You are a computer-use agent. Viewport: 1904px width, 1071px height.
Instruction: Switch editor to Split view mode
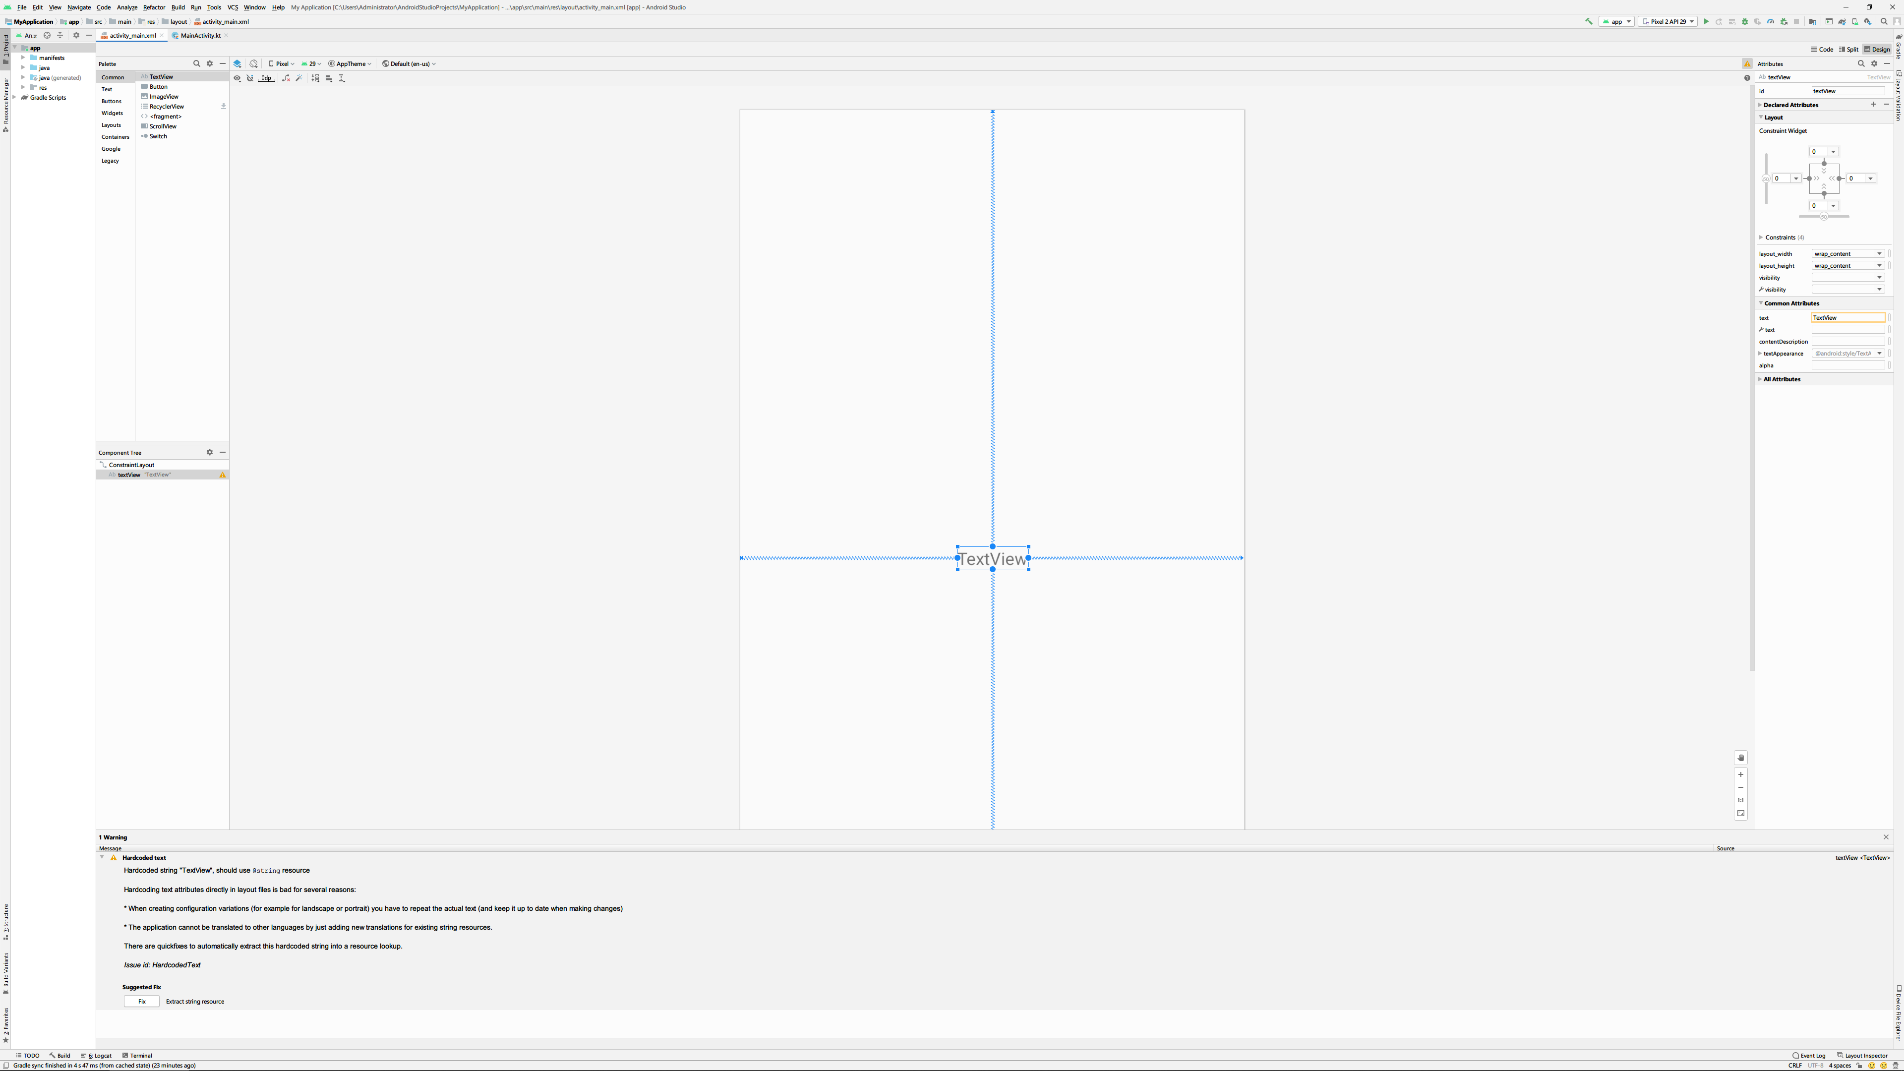(x=1848, y=50)
